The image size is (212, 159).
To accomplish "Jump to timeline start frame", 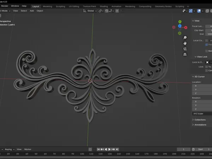I will 99,149.
